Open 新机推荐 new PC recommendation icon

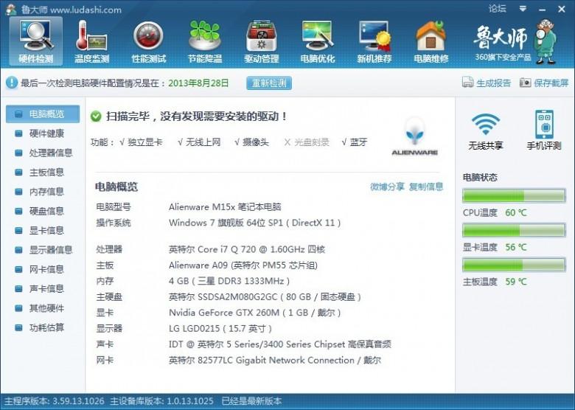point(374,41)
